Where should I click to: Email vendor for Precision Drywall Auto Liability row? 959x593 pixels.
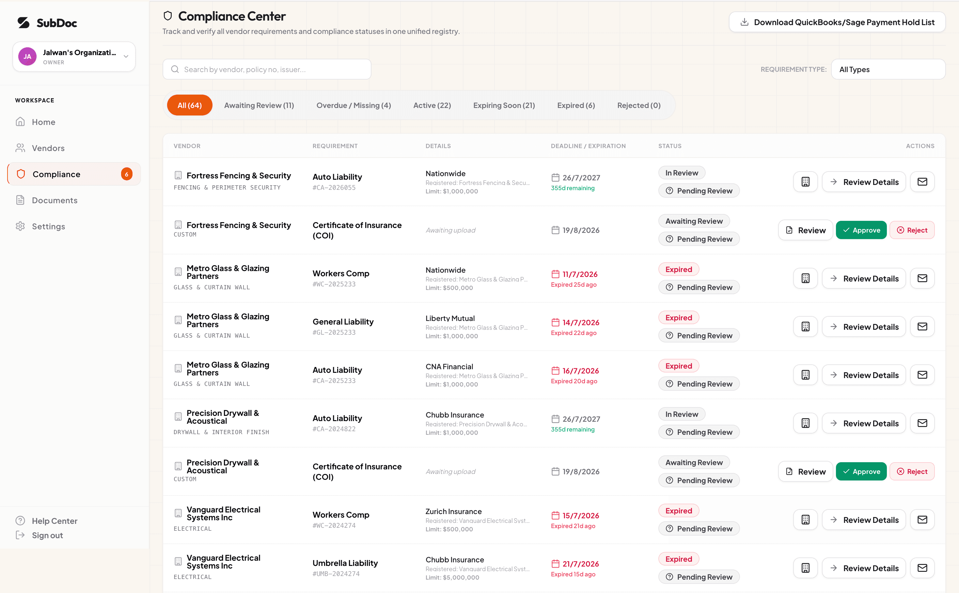[922, 423]
